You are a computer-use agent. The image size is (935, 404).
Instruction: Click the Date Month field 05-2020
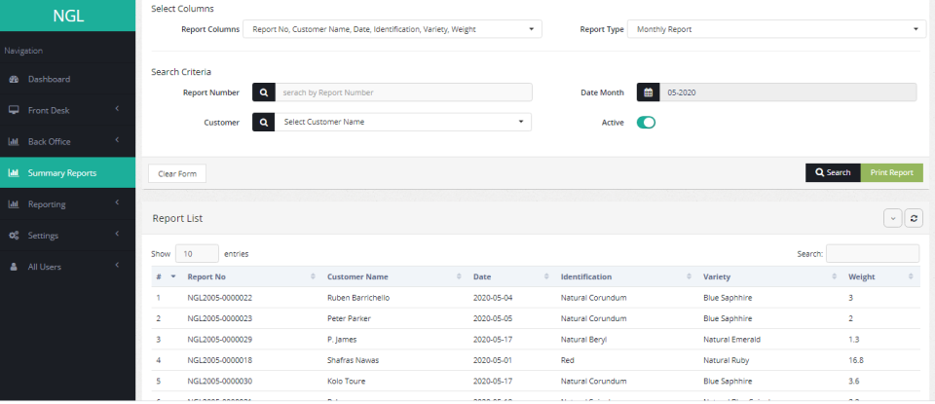pyautogui.click(x=788, y=92)
